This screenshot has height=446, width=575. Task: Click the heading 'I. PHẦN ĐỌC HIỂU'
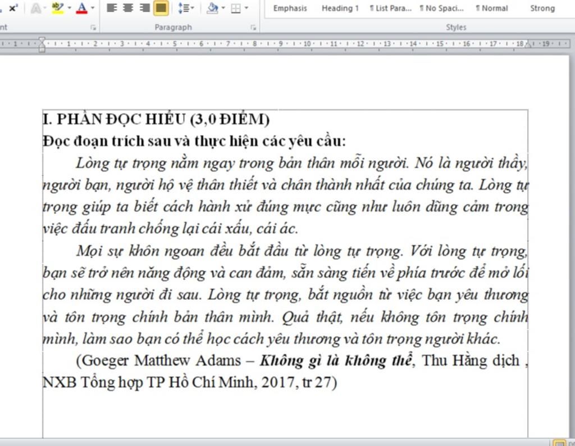click(x=115, y=119)
